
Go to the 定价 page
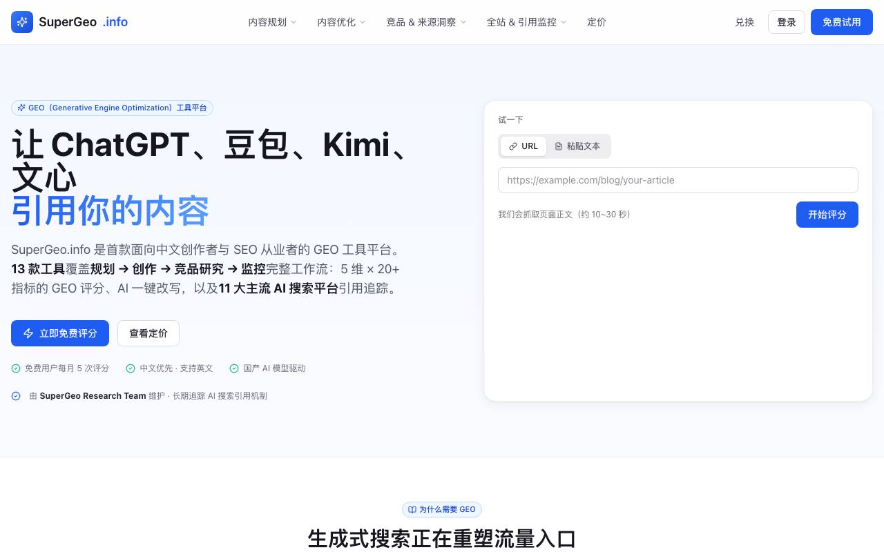[x=597, y=22]
